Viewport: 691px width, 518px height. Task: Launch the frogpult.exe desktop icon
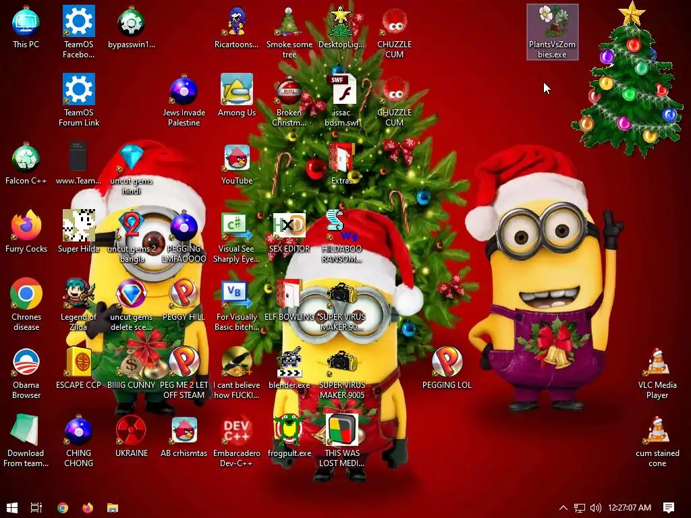coord(289,436)
